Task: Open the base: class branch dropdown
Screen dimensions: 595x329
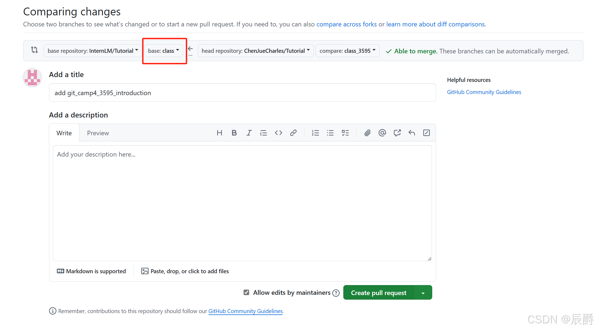Action: point(163,51)
